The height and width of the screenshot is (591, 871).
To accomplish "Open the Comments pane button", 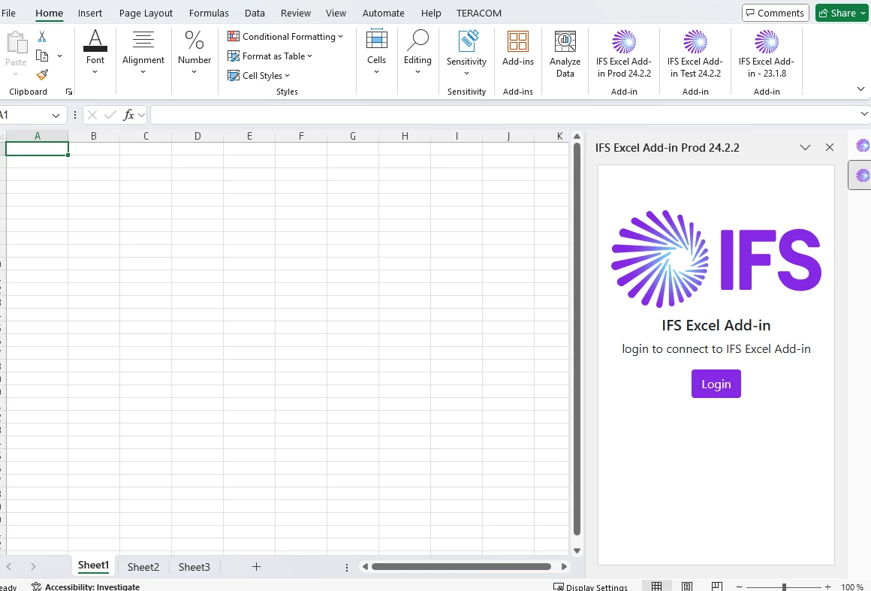I will (775, 13).
